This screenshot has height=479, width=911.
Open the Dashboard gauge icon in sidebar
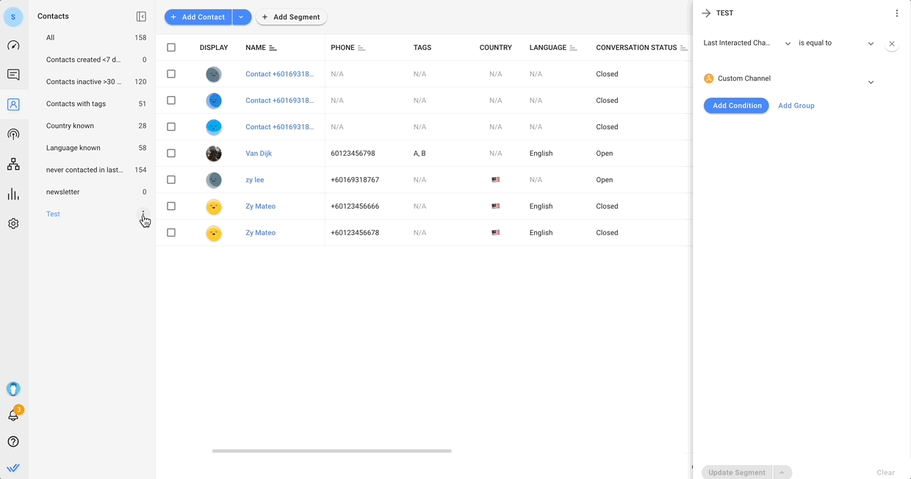(x=13, y=46)
